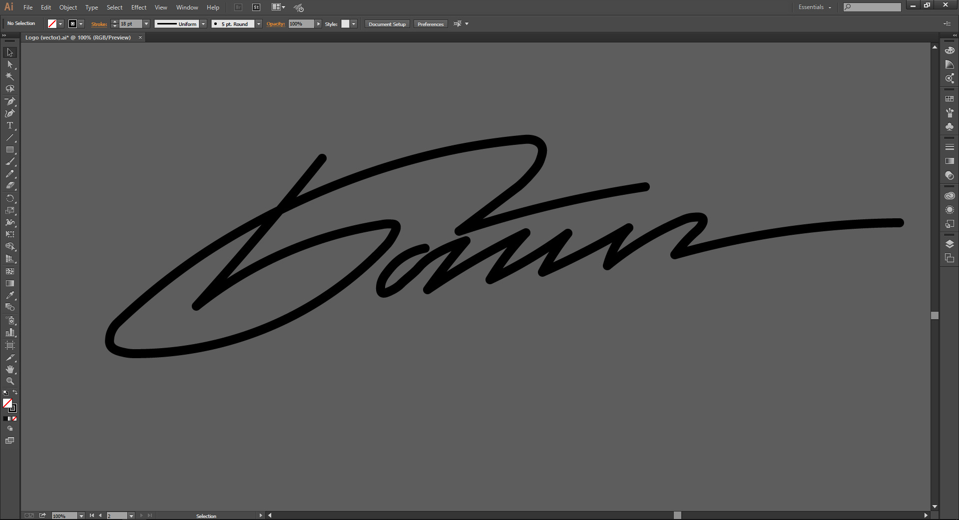Pick the Lasso tool
The image size is (959, 520).
(x=10, y=89)
